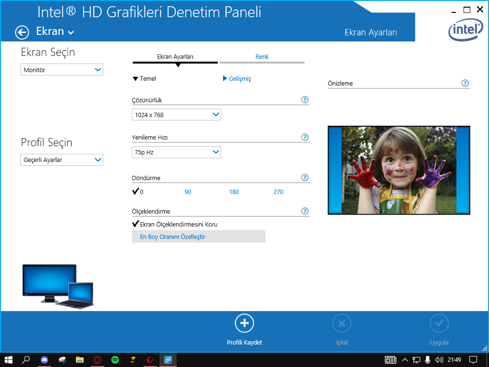The width and height of the screenshot is (489, 367).
Task: Open help for Çözünürlük
Action: pos(305,100)
